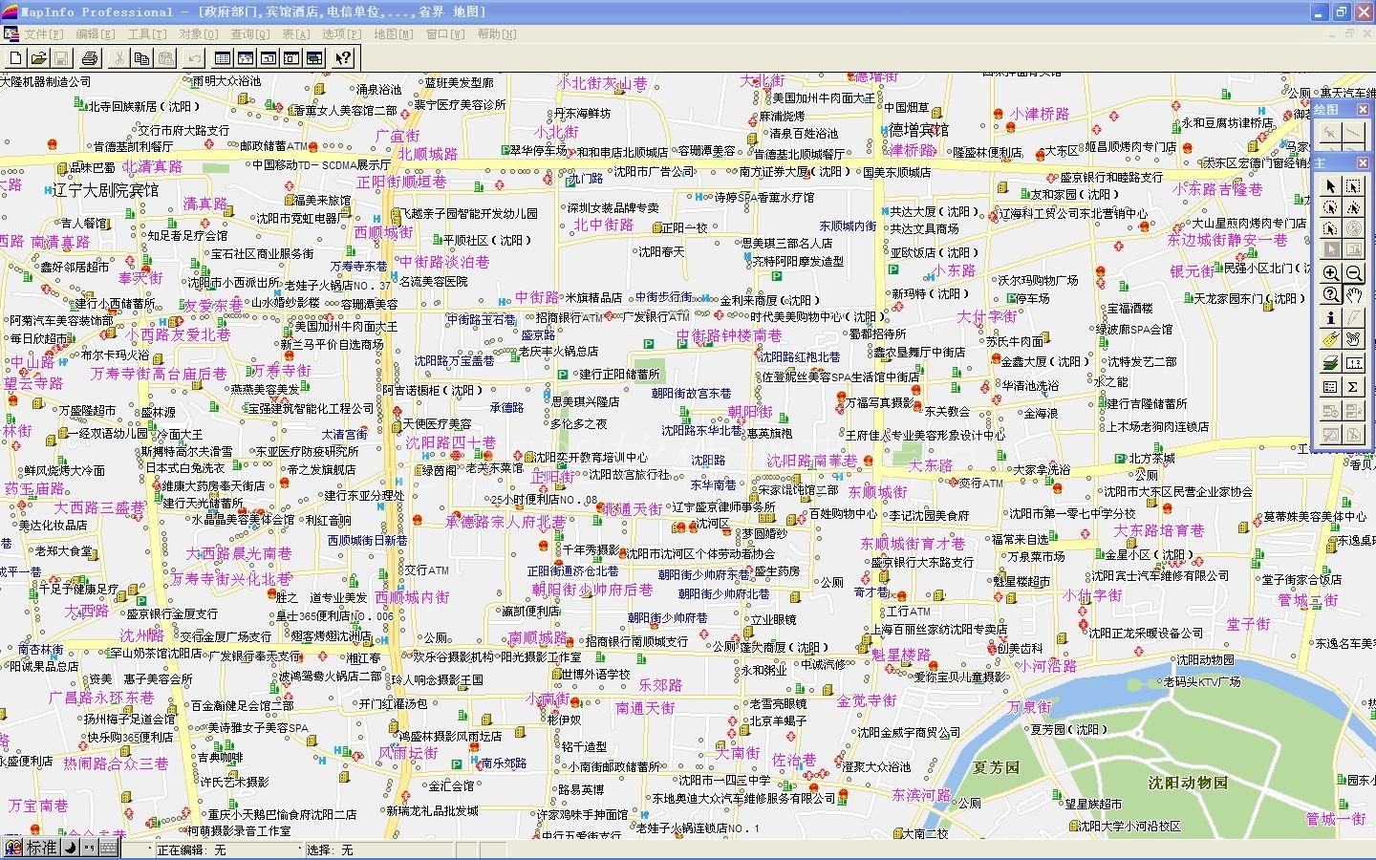Select the arrow Select tool
1376x860 pixels.
(x=1330, y=186)
